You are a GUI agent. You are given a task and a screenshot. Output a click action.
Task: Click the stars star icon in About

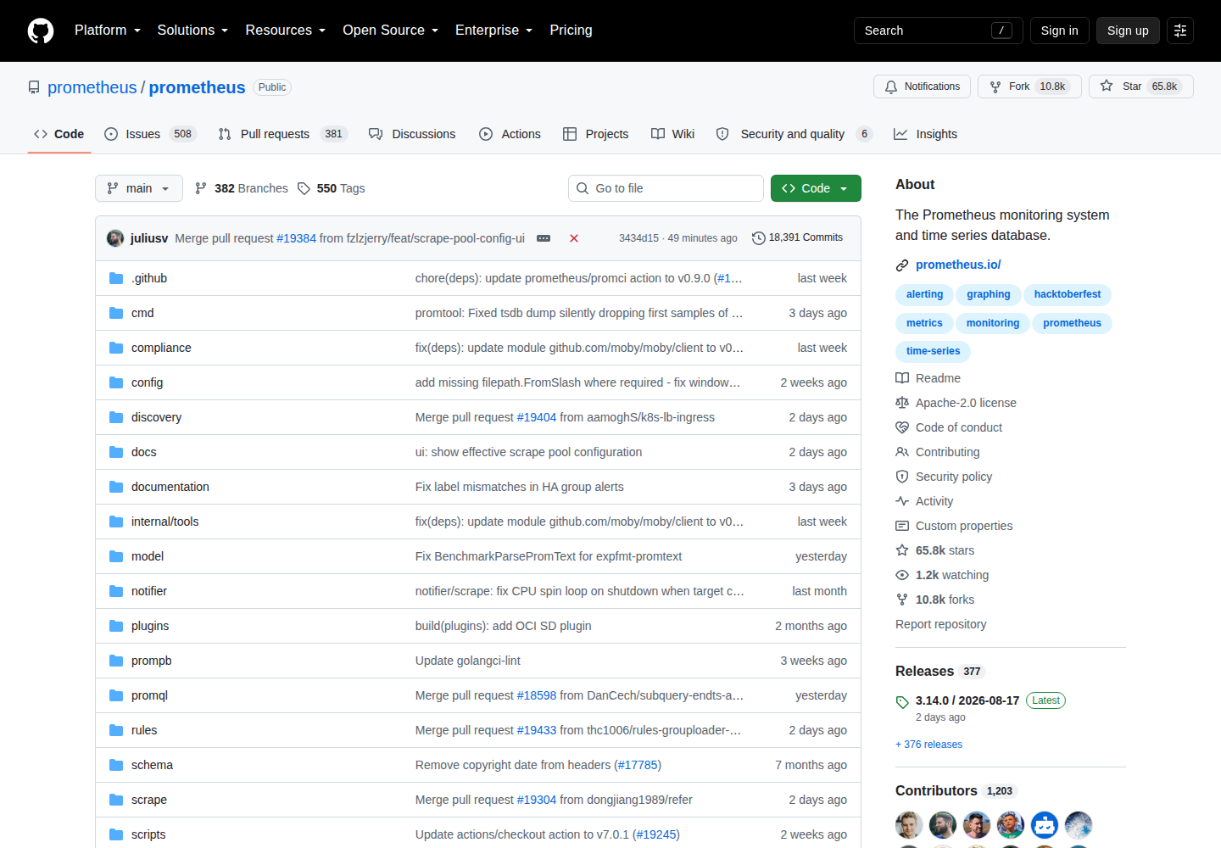(902, 550)
